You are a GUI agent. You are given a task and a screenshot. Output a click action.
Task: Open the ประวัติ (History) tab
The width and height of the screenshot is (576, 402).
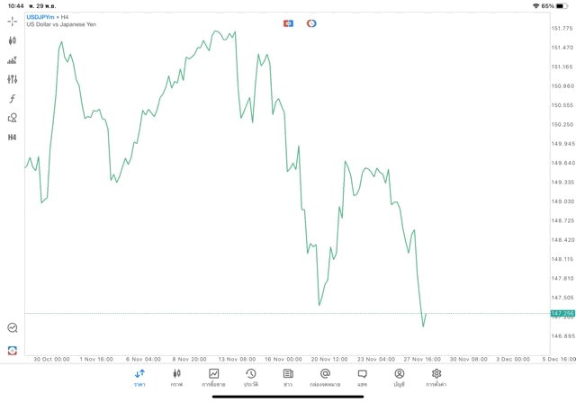[250, 377]
